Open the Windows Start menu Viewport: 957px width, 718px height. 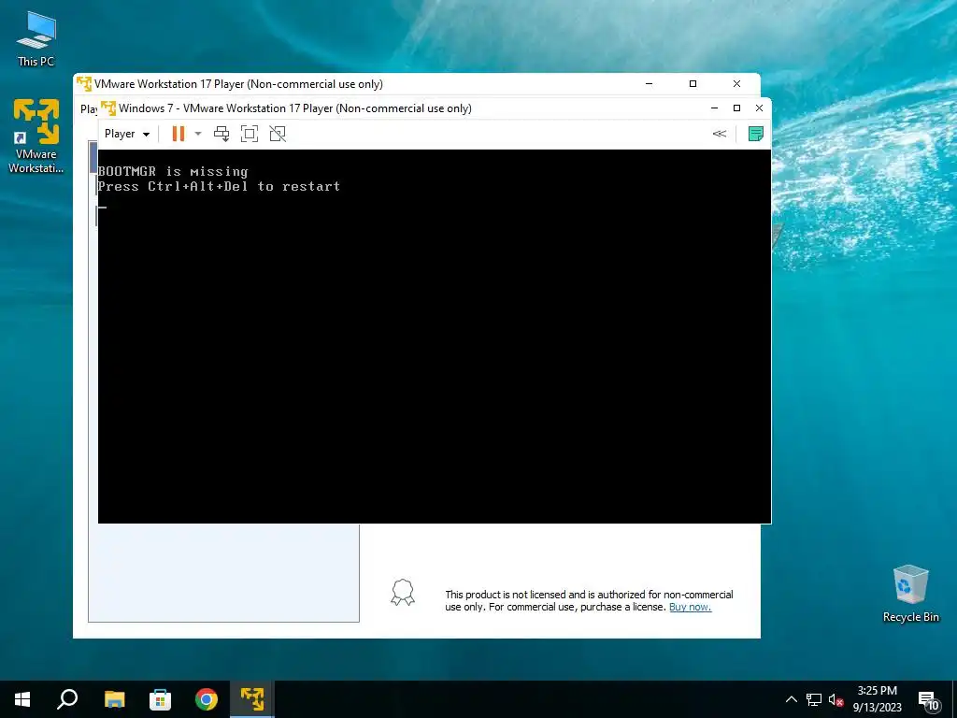22,699
